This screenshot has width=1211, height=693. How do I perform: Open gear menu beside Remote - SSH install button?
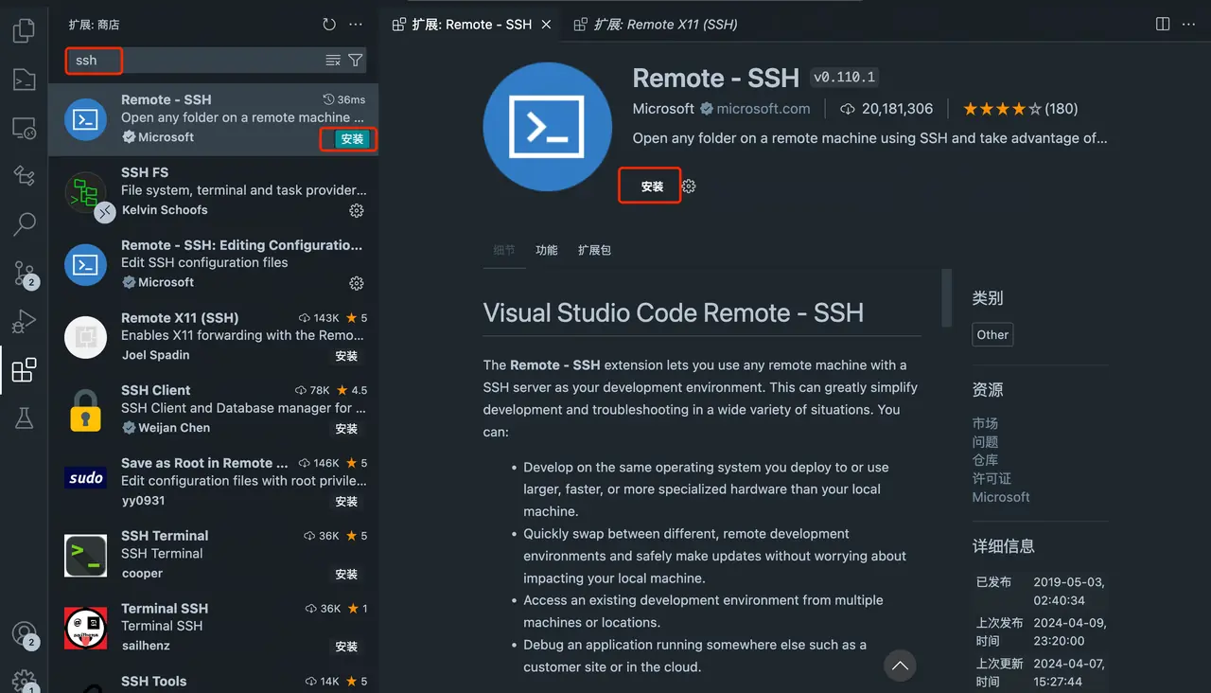point(689,187)
